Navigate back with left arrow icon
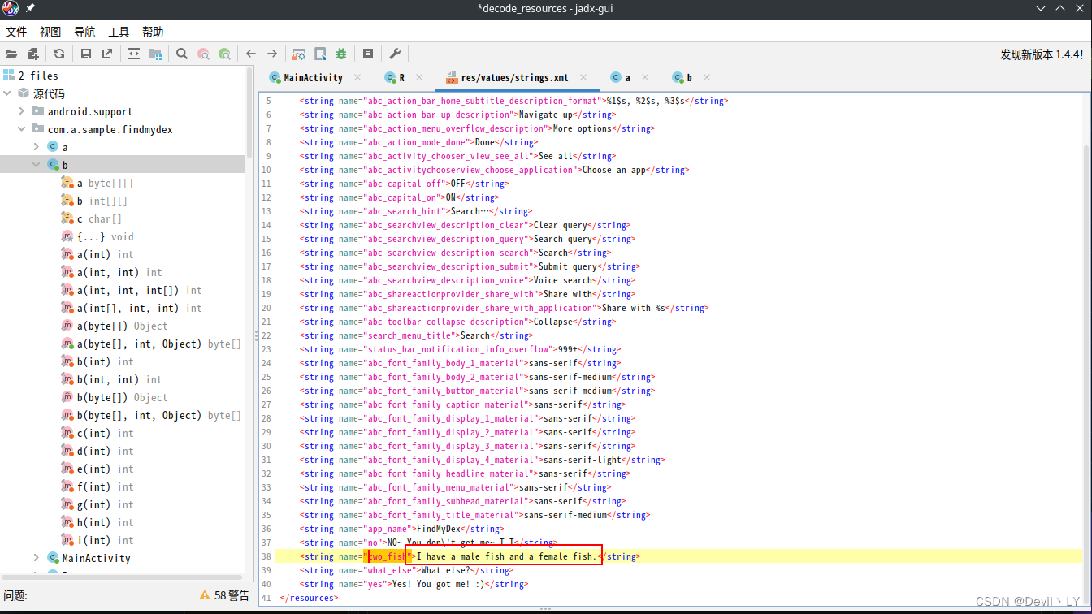 click(x=251, y=54)
